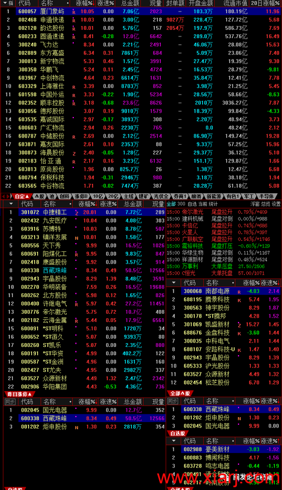Click the 统计 link in the alerts panel

(213, 204)
